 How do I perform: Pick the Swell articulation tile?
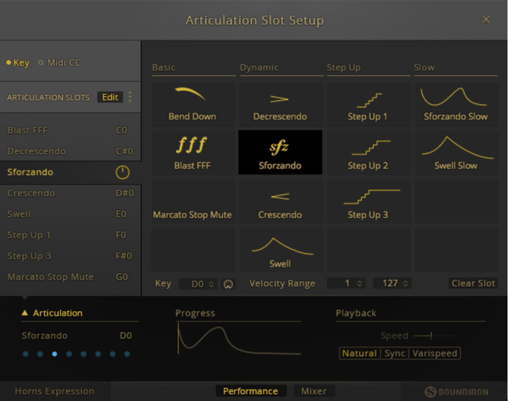tap(281, 250)
